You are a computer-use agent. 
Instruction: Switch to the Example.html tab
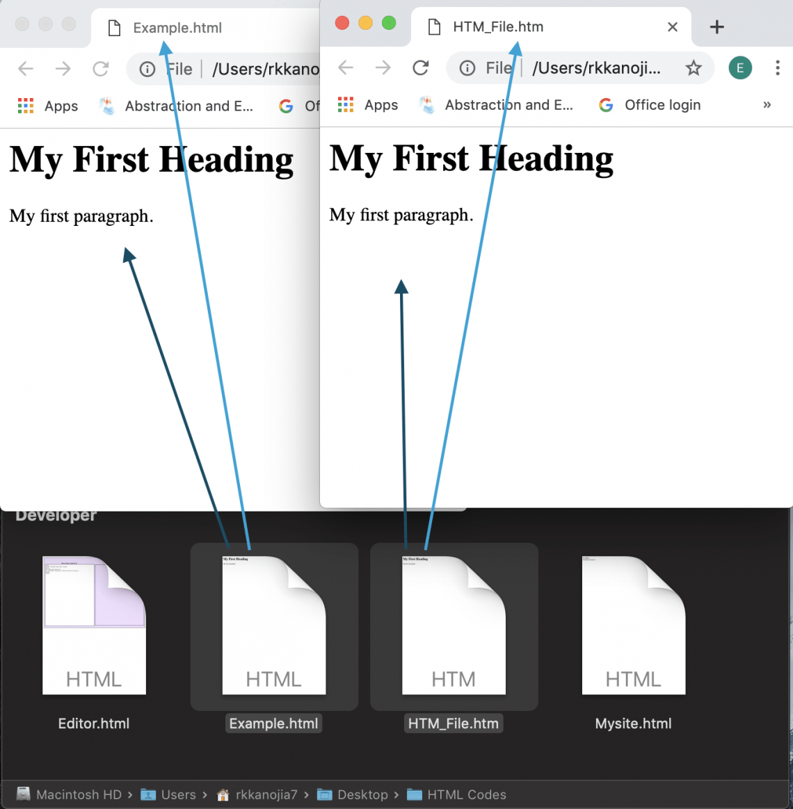click(177, 28)
